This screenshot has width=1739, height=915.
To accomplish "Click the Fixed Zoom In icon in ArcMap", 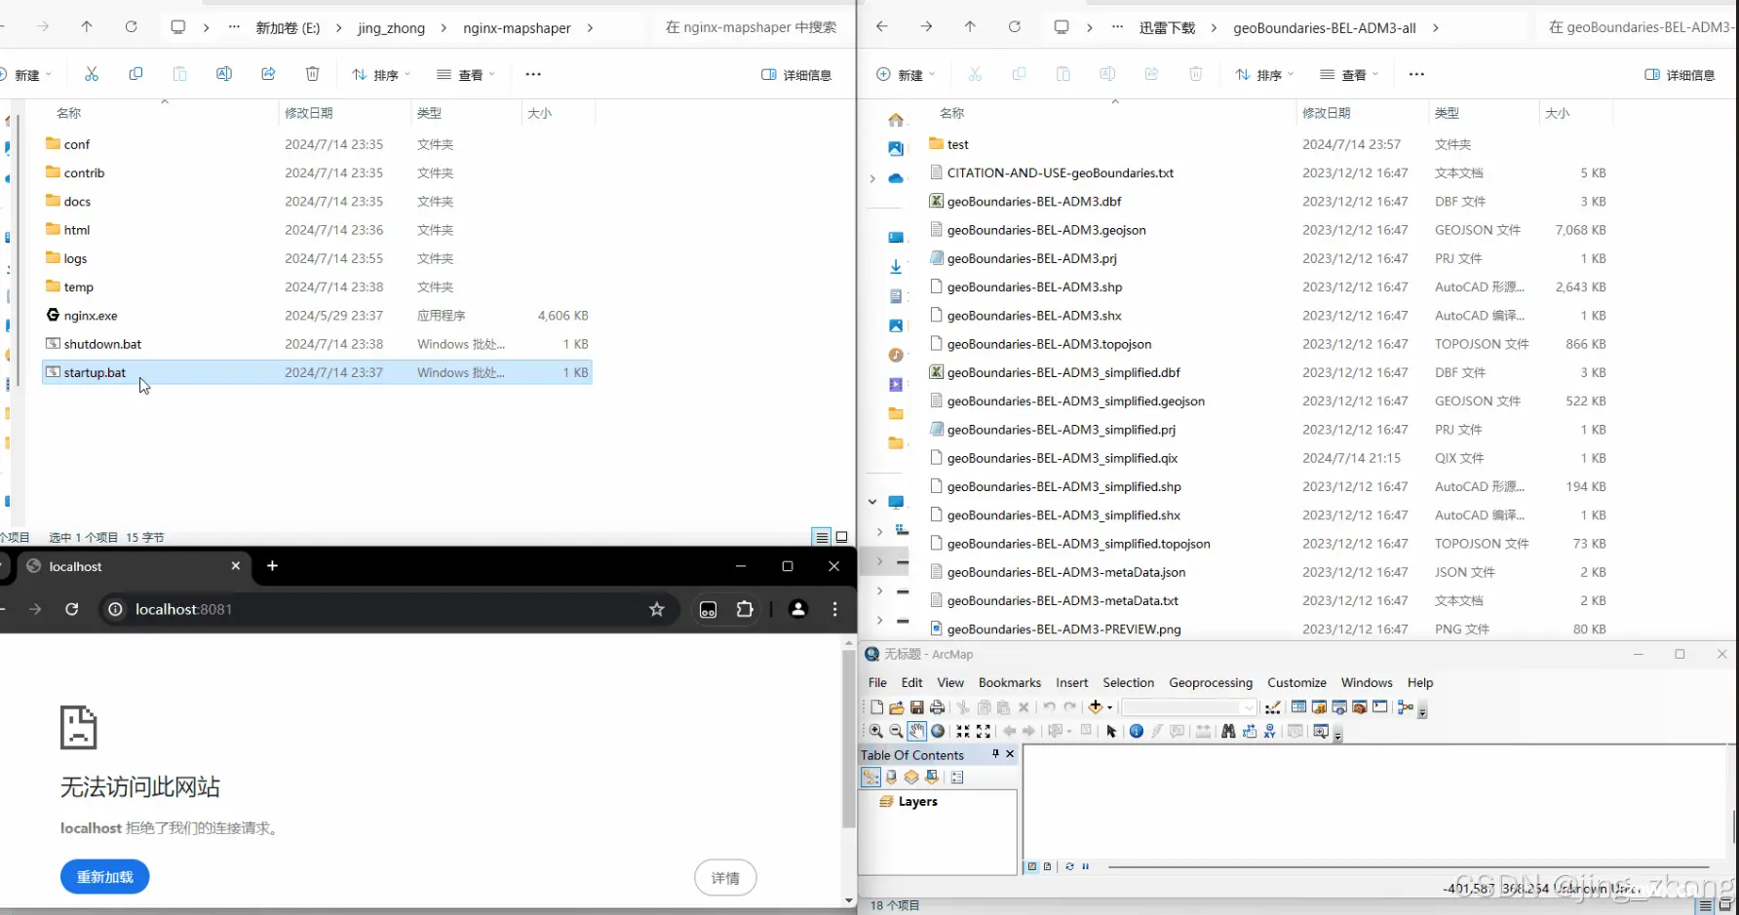I will coord(963,731).
